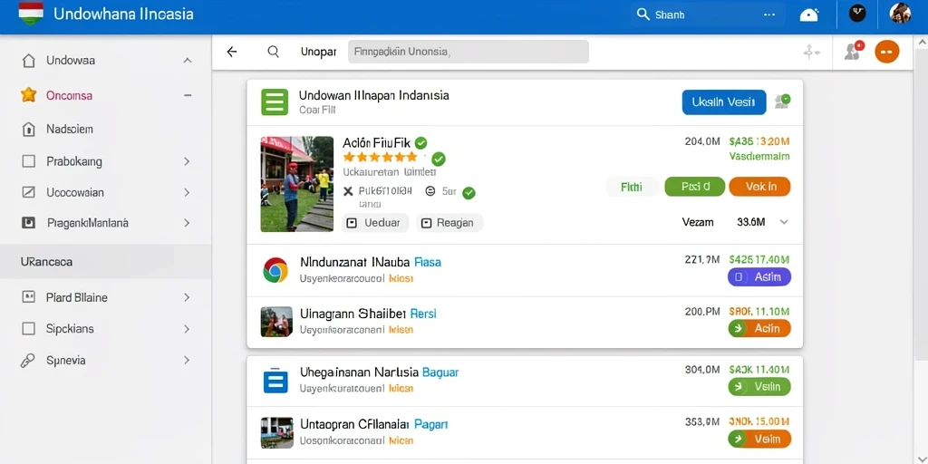
Task: Click the gray sparkle icon in toolbar
Action: coord(811,52)
